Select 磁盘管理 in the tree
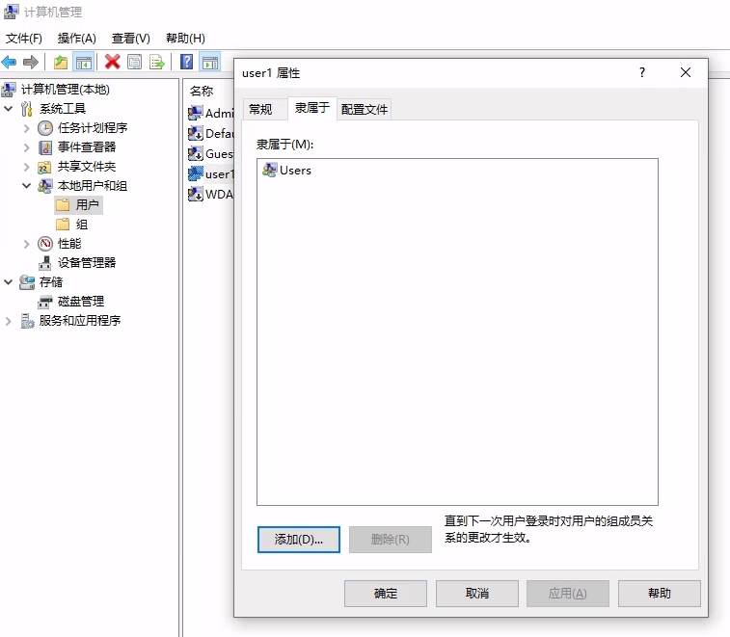 80,301
